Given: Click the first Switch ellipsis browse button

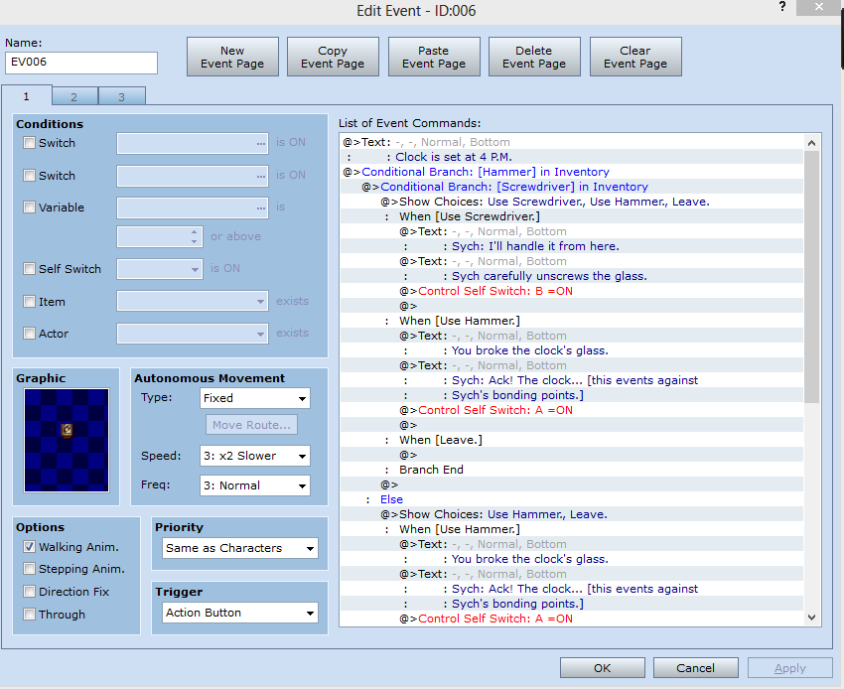Looking at the screenshot, I should tap(261, 143).
